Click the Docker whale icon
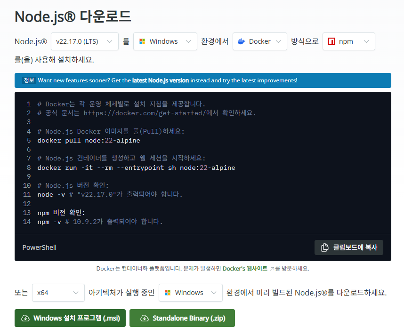This screenshot has height=335, width=404. [241, 41]
